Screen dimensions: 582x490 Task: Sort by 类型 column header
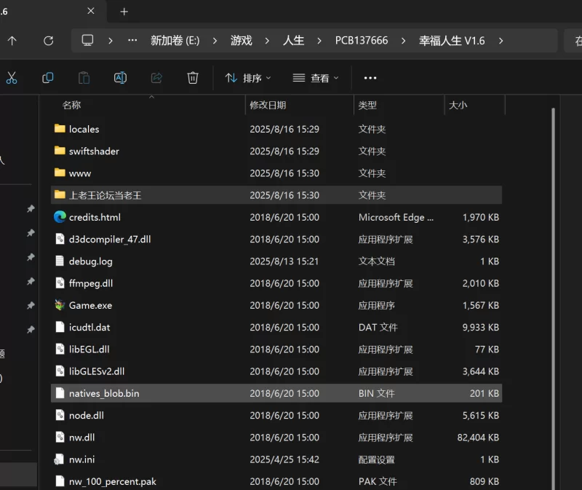(x=367, y=105)
